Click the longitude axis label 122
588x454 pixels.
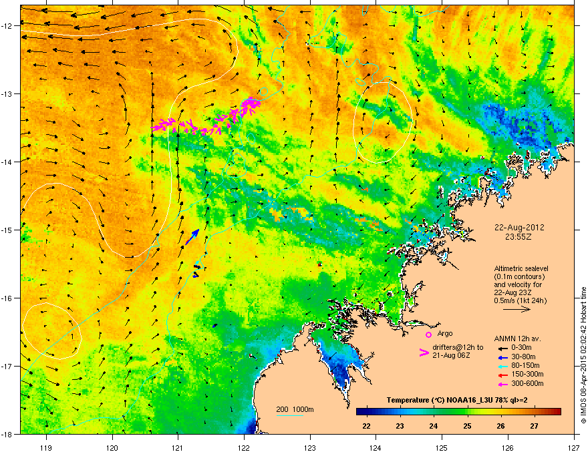244,447
